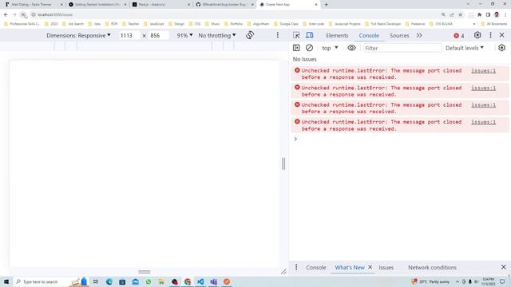Image resolution: width=511 pixels, height=287 pixels.
Task: Open WhatsApp from the taskbar
Action: (149, 281)
